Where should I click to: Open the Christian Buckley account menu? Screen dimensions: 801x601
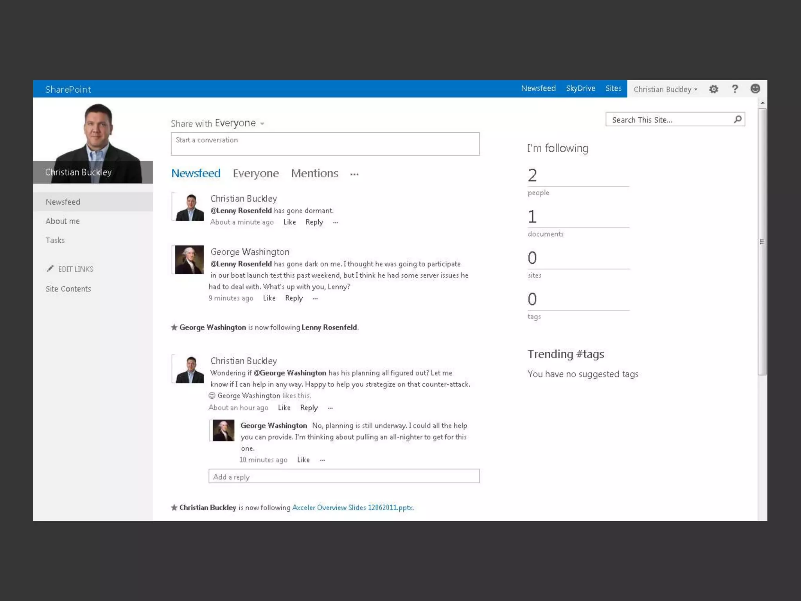665,89
